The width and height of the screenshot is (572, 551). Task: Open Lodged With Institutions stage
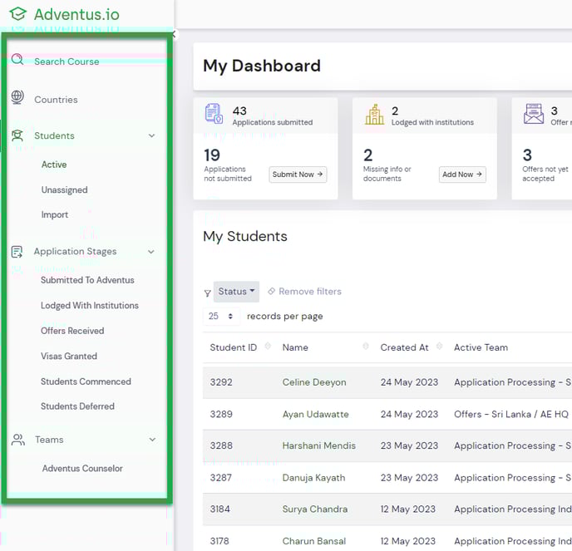pos(90,306)
